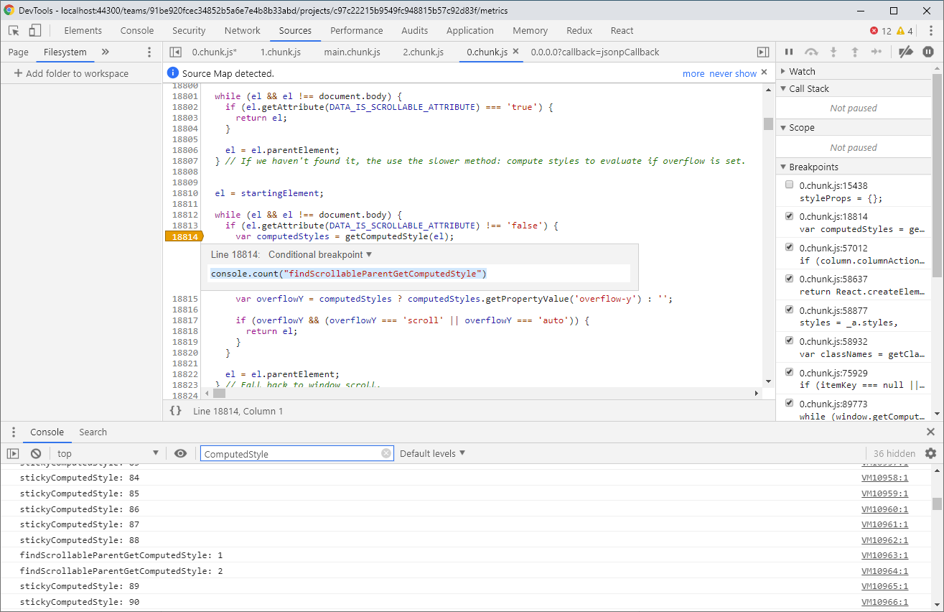Open the console settings gear

click(x=930, y=453)
